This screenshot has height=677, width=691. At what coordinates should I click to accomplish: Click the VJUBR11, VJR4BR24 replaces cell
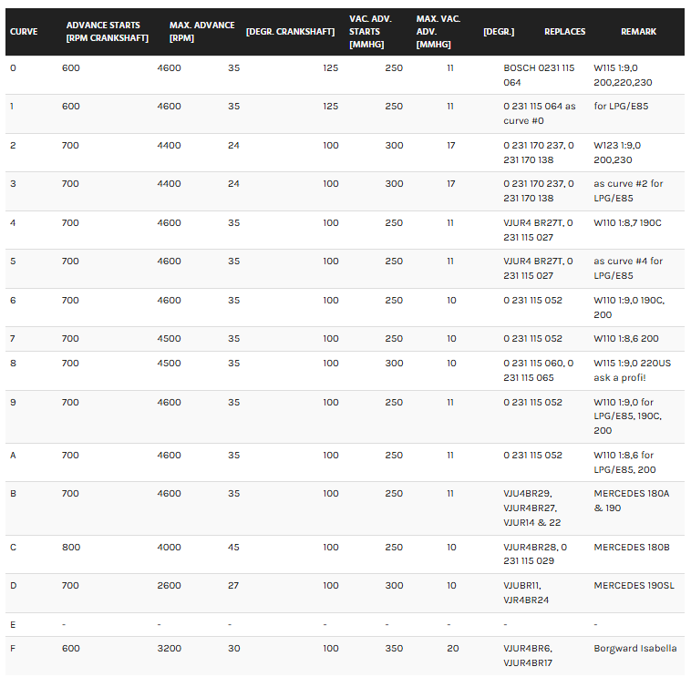[x=526, y=593]
